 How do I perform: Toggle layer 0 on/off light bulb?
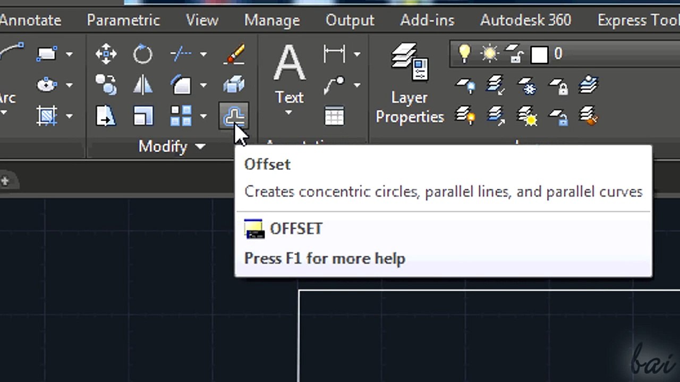coord(464,54)
